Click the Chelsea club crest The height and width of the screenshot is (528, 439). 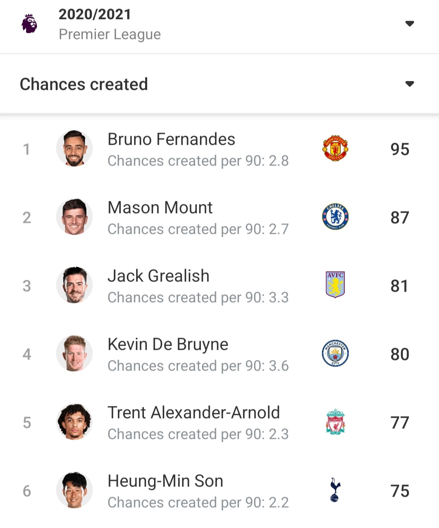335,217
